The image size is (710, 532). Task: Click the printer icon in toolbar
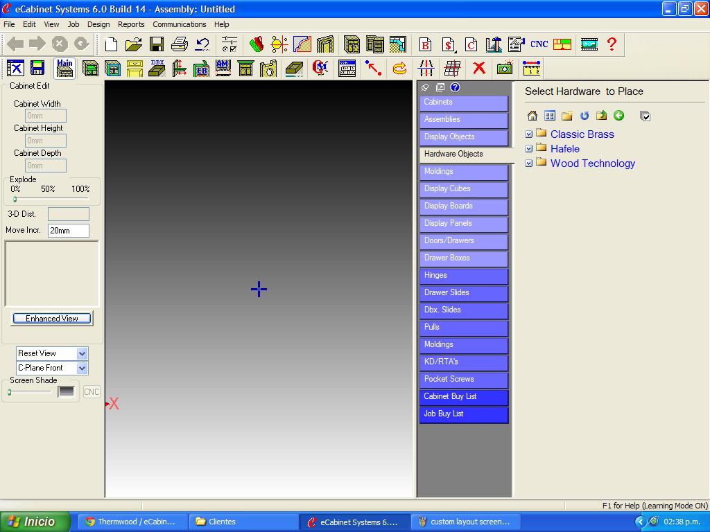(179, 44)
